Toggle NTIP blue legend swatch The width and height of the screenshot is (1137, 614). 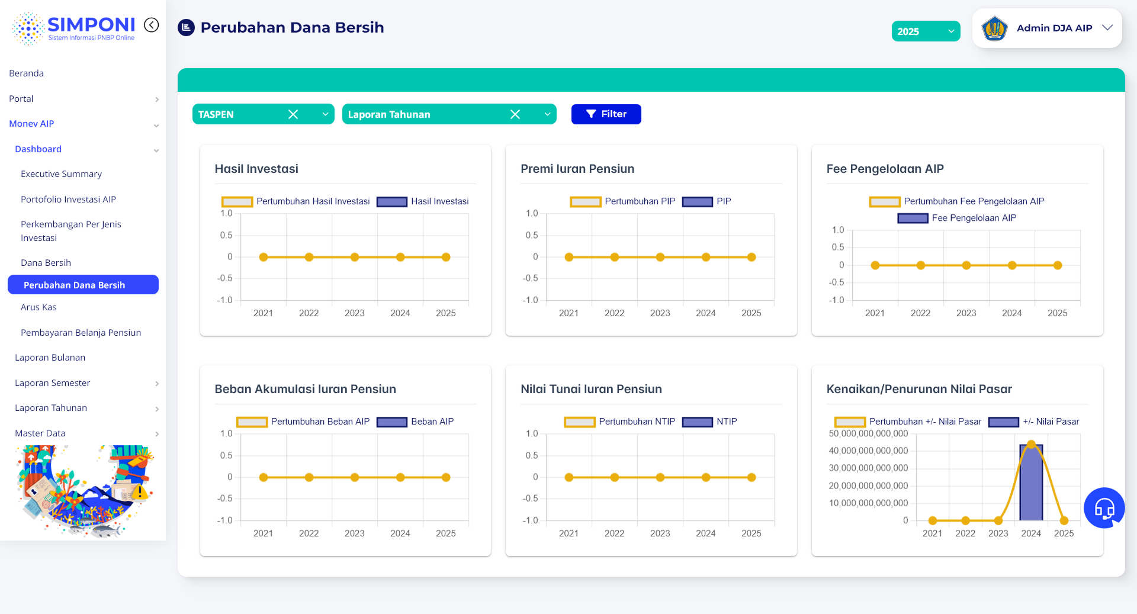pyautogui.click(x=698, y=422)
